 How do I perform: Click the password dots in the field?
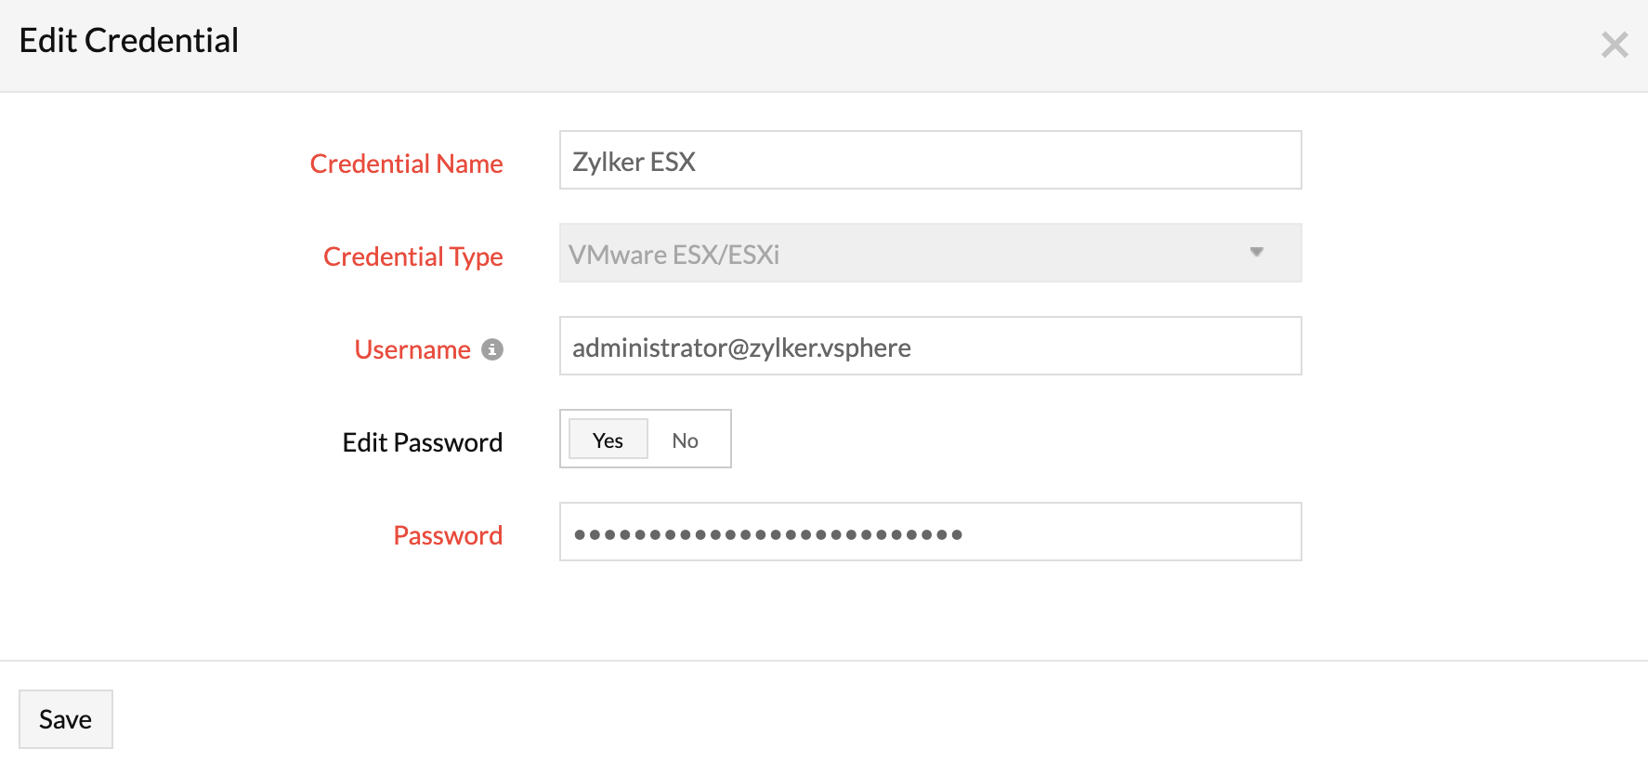pos(767,534)
